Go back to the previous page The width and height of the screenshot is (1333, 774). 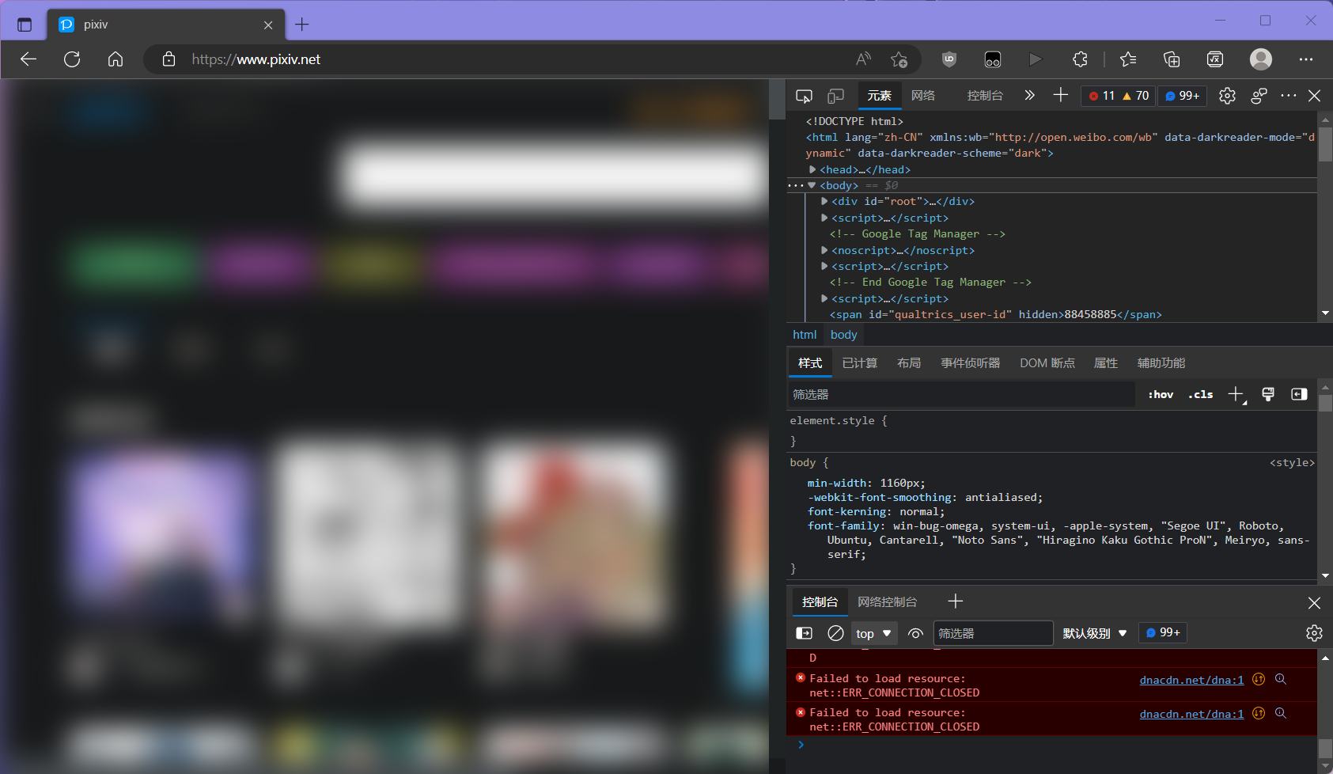pyautogui.click(x=28, y=59)
